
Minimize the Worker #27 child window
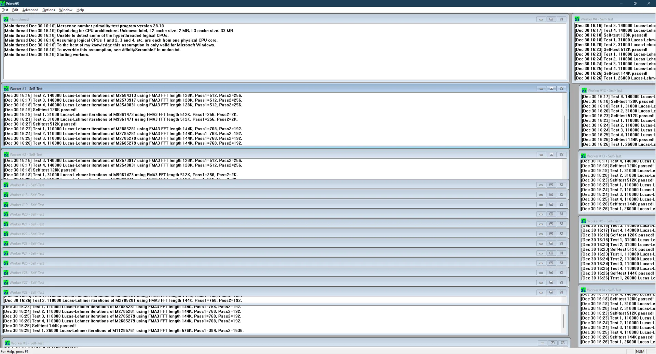[x=541, y=283]
